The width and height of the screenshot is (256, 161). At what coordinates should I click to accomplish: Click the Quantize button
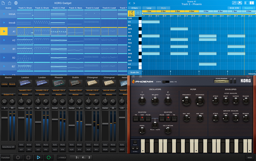pos(249,8)
